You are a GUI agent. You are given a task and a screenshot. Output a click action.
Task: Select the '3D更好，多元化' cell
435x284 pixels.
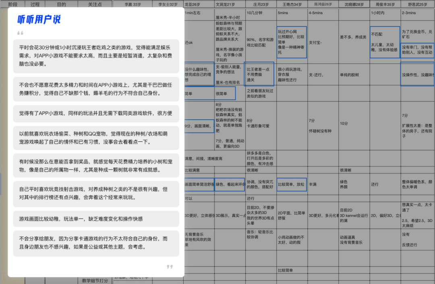click(x=323, y=215)
